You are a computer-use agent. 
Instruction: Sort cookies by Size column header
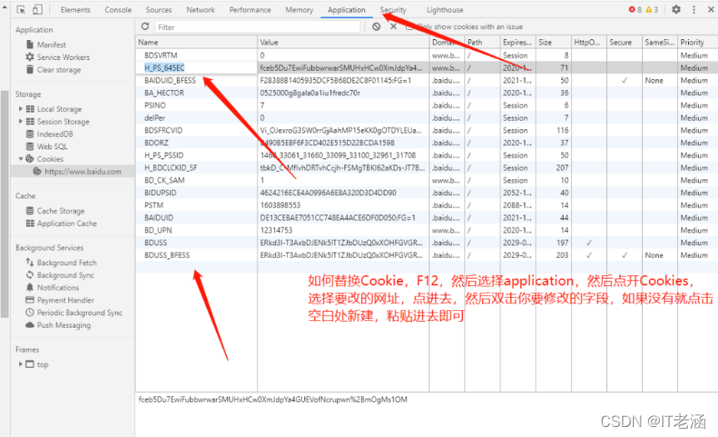pos(554,43)
